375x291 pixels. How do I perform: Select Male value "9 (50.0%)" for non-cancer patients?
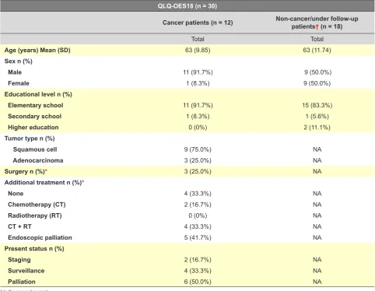(317, 72)
